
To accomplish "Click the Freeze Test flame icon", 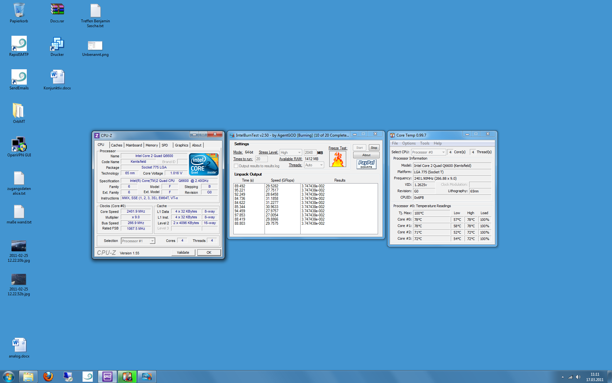I will [338, 159].
